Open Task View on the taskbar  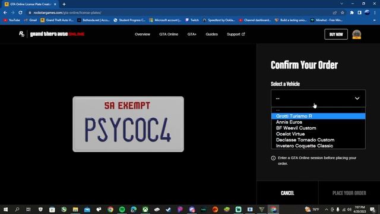click(28, 209)
